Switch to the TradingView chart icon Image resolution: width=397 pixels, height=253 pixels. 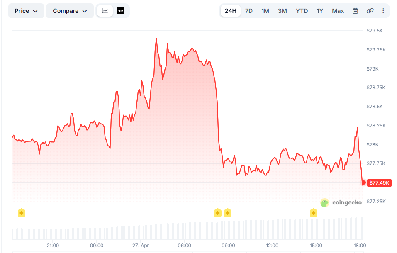121,11
